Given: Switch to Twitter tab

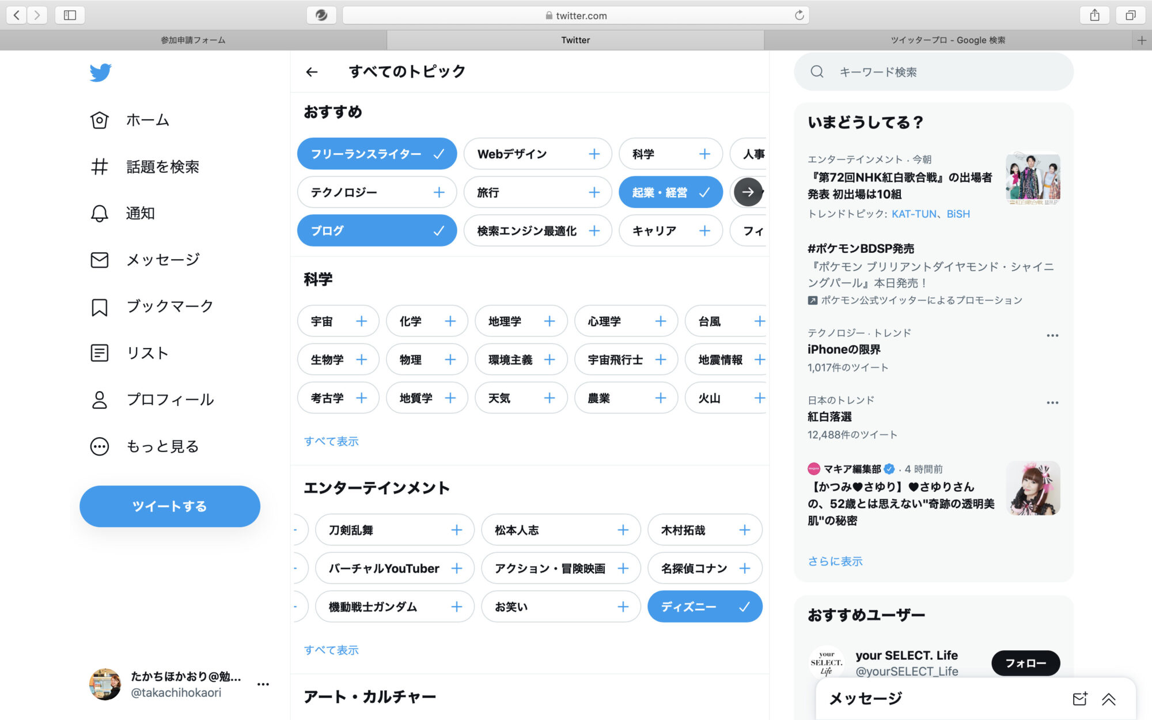Looking at the screenshot, I should click(575, 40).
